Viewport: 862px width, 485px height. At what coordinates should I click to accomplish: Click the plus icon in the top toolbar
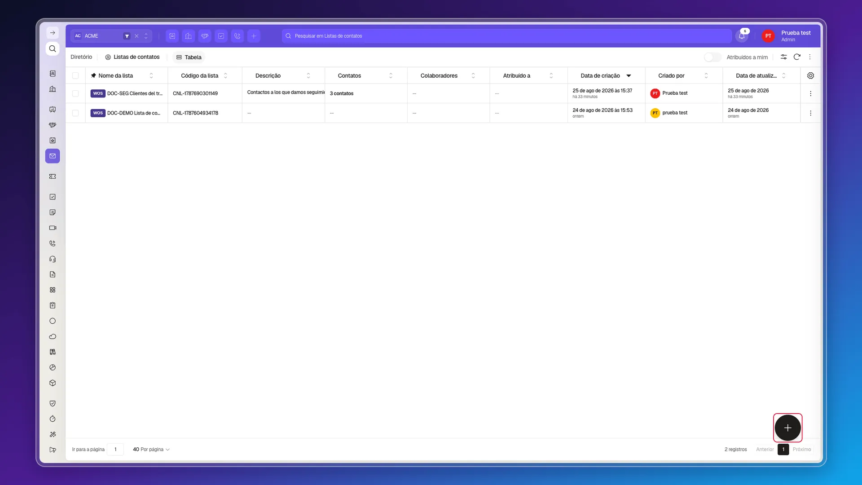click(x=254, y=36)
